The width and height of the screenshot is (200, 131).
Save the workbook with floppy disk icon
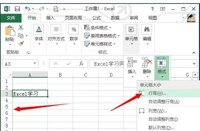click(17, 9)
